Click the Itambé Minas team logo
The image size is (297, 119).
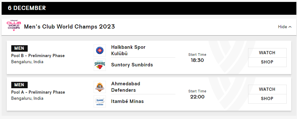(100, 101)
